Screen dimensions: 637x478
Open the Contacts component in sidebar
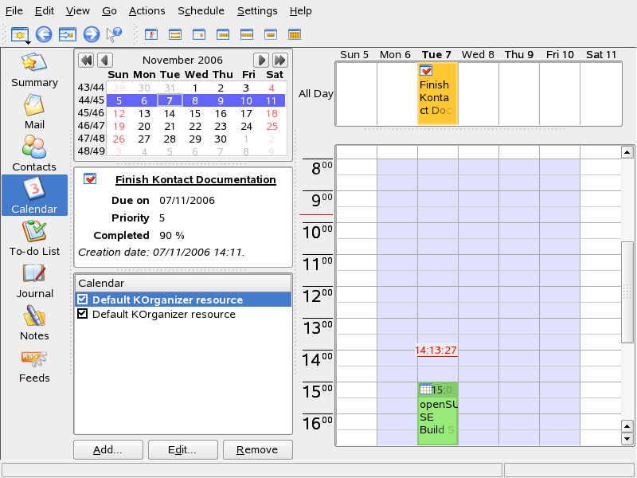click(34, 154)
